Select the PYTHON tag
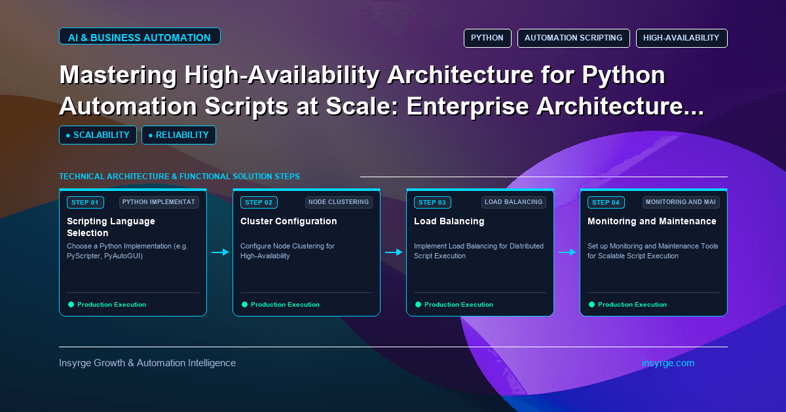The height and width of the screenshot is (412, 786). pyautogui.click(x=487, y=38)
